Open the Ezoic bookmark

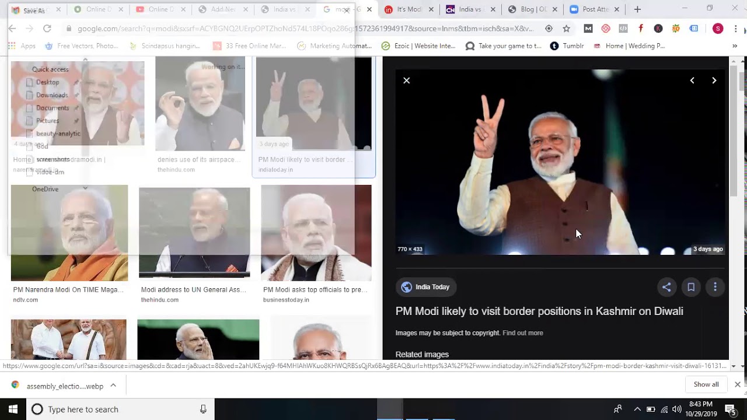(418, 46)
